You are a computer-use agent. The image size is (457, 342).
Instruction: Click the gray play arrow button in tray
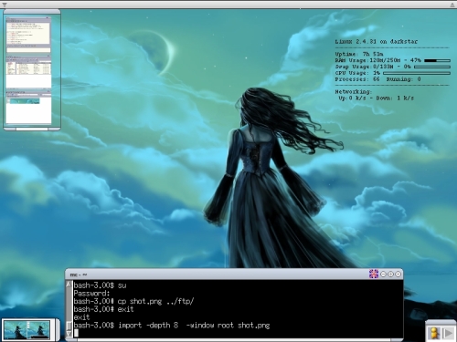coord(448,333)
